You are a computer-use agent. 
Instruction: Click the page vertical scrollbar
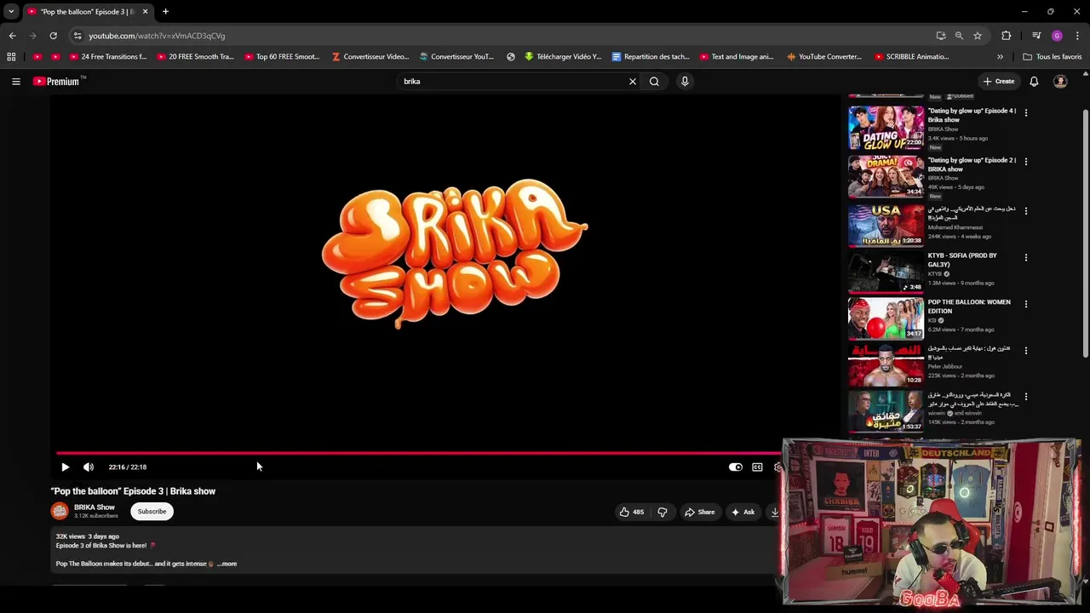pyautogui.click(x=1085, y=234)
